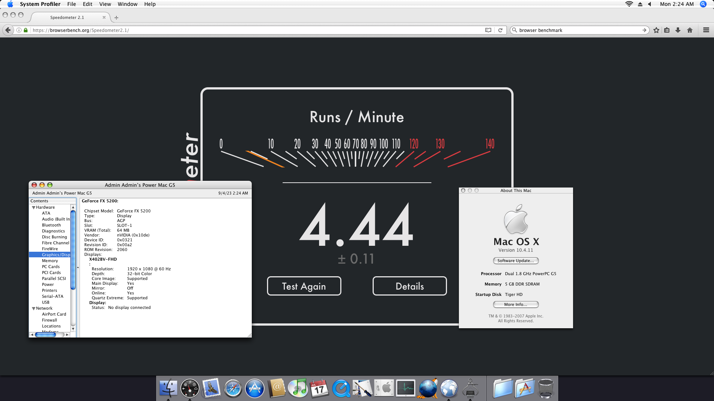Click the Software Update button
The height and width of the screenshot is (401, 714).
515,261
